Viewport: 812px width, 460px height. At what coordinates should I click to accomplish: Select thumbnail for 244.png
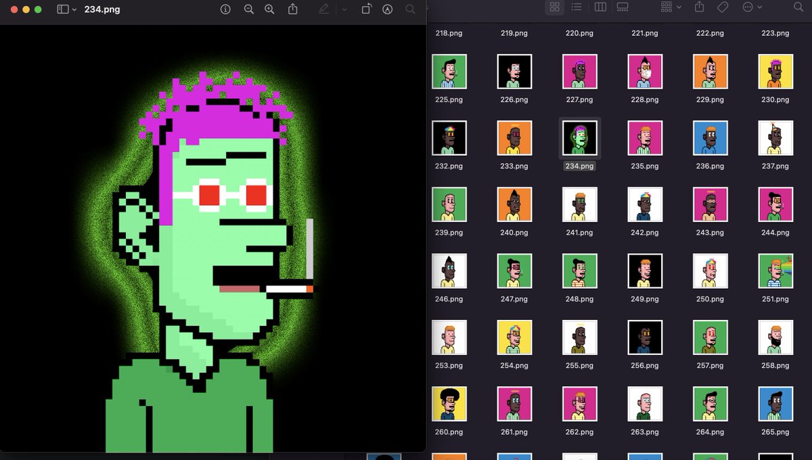(x=775, y=204)
